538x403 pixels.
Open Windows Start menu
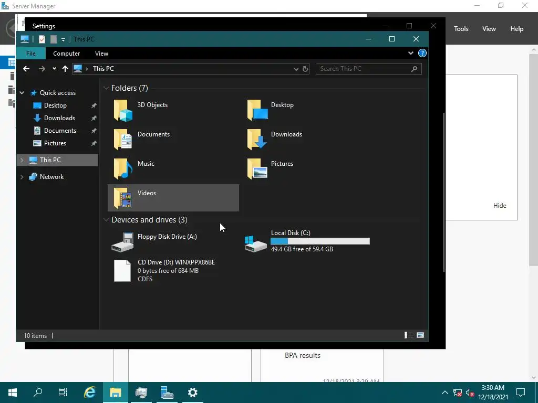[x=13, y=393]
